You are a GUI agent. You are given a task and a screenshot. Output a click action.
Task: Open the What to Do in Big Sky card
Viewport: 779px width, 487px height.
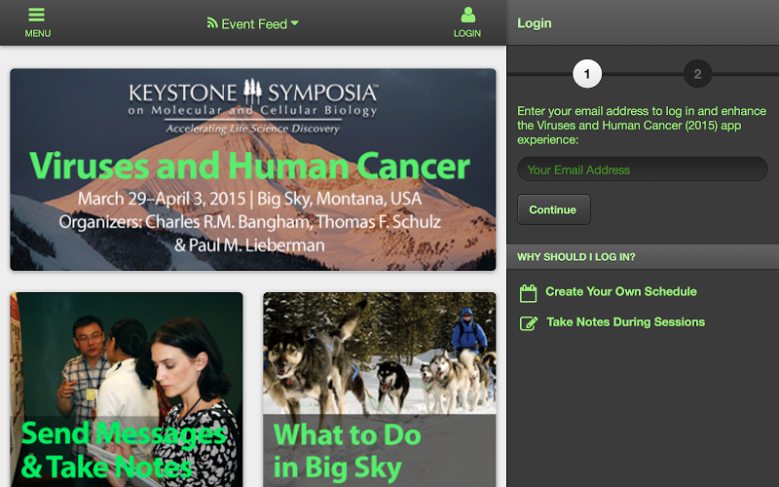(380, 390)
